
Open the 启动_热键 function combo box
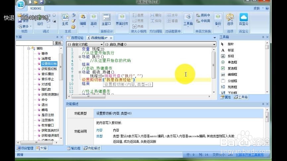point(160,44)
